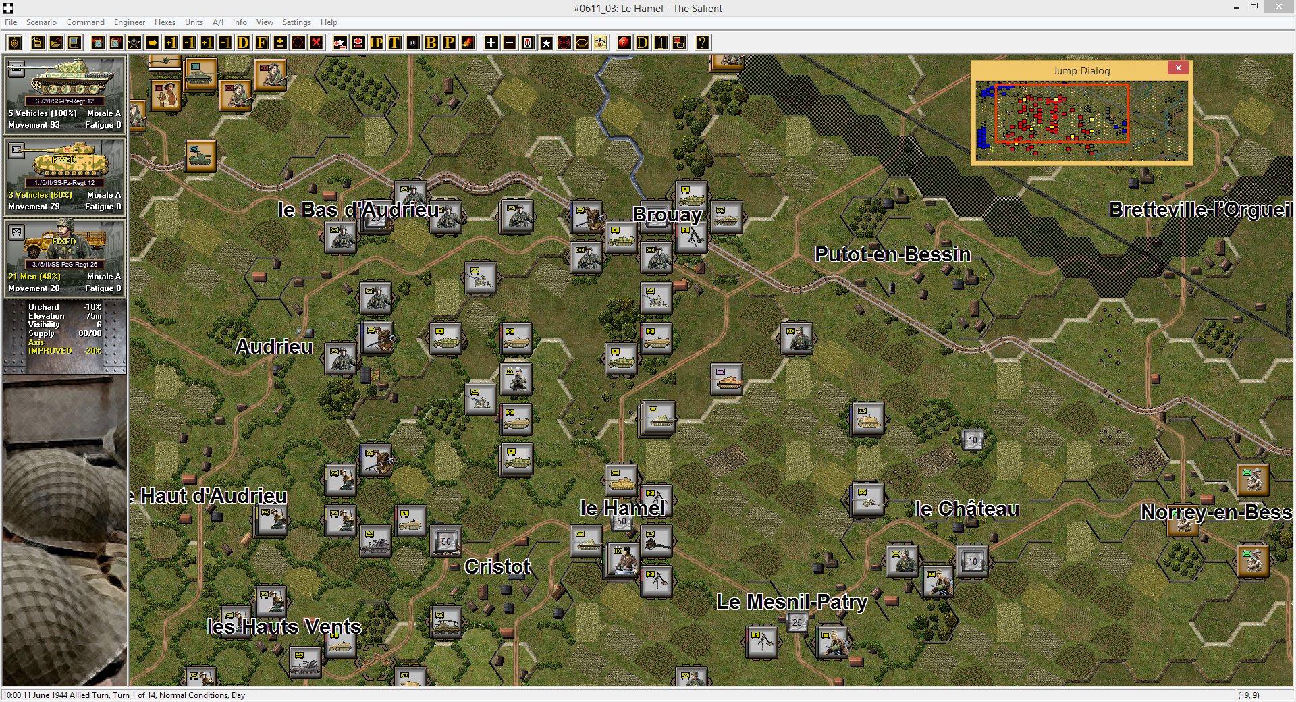The height and width of the screenshot is (702, 1296).
Task: Click the les Hauts Vents map label
Action: (x=284, y=626)
